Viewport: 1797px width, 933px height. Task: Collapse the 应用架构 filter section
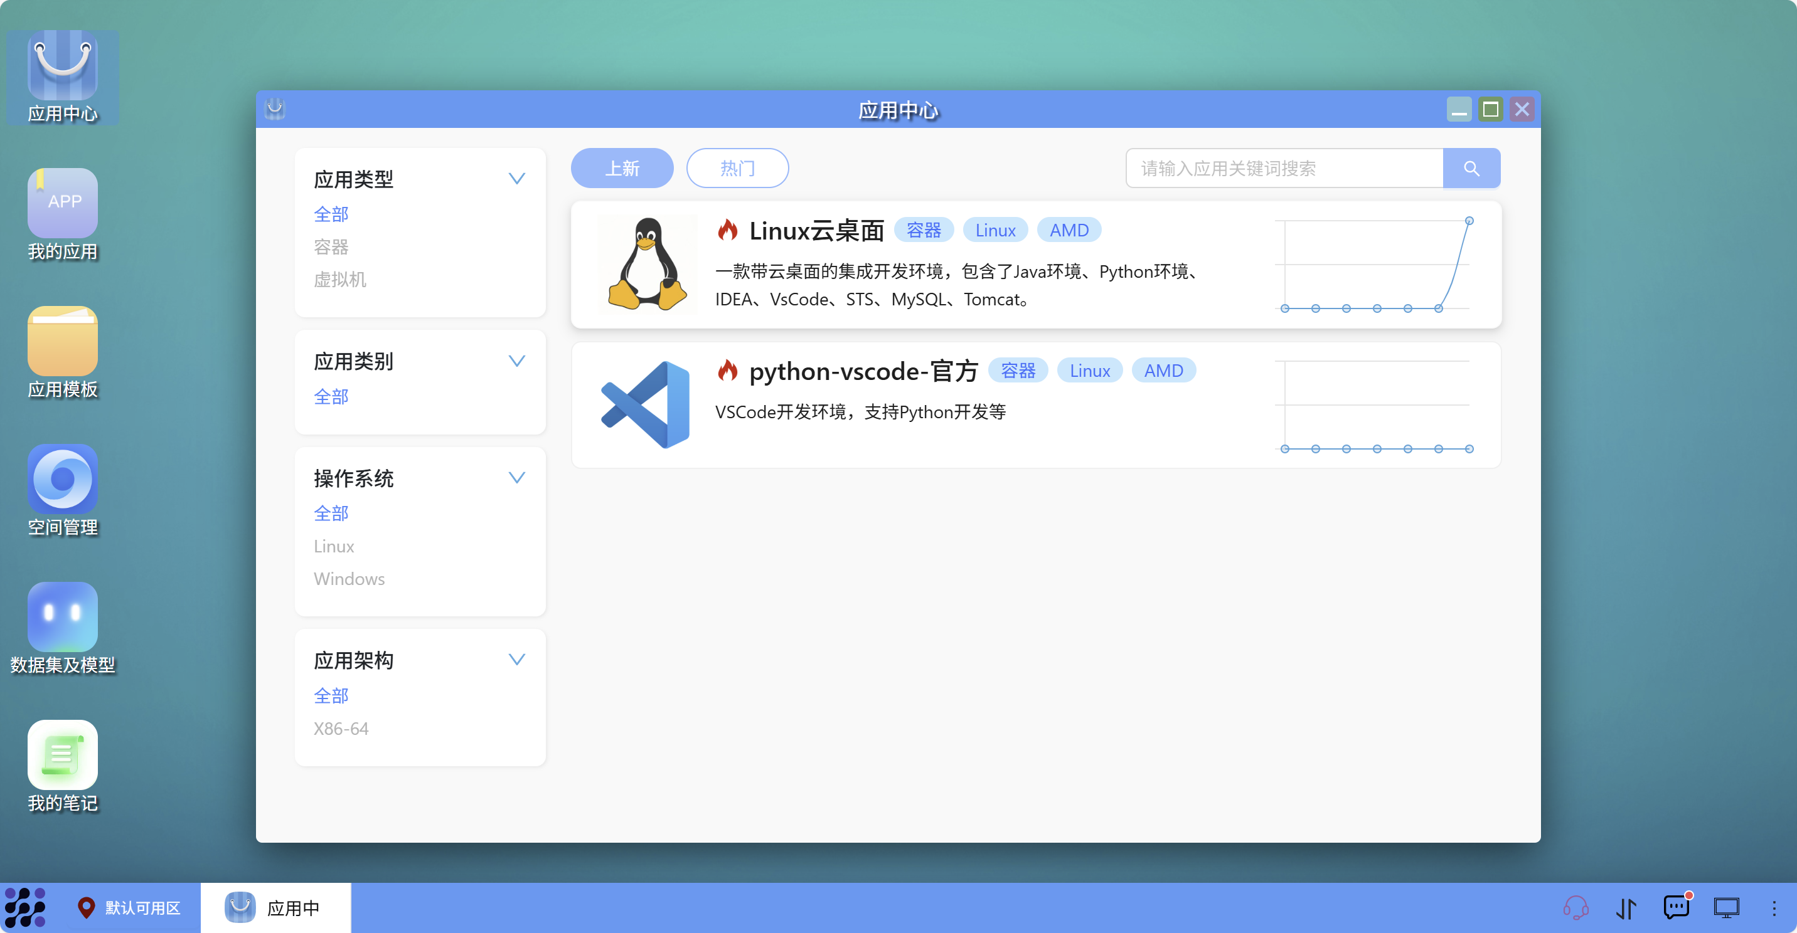[516, 660]
